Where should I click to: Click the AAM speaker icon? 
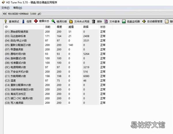pos(144,21)
